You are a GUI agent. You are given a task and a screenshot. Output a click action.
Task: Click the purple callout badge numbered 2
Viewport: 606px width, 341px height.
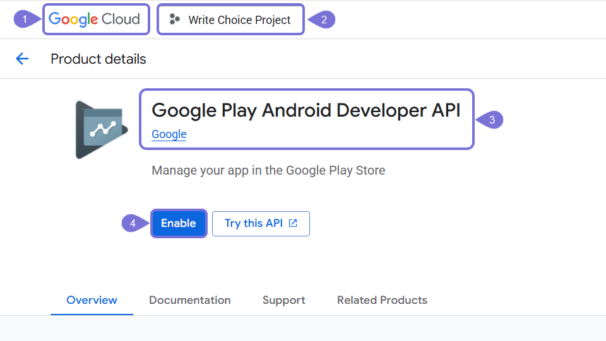[324, 20]
